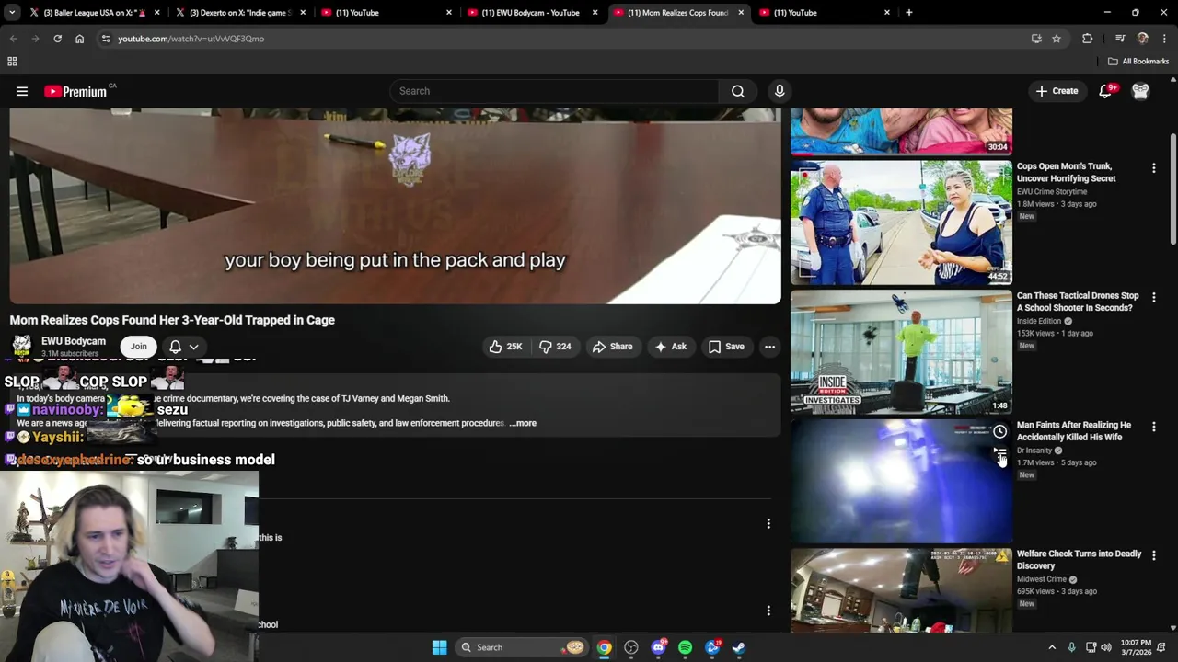Open the Chrome apps grid shortcut

tap(12, 62)
